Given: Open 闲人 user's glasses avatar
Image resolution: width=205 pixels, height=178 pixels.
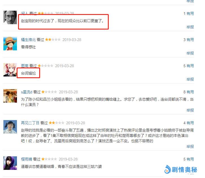Looking at the screenshot, I should [10, 17].
